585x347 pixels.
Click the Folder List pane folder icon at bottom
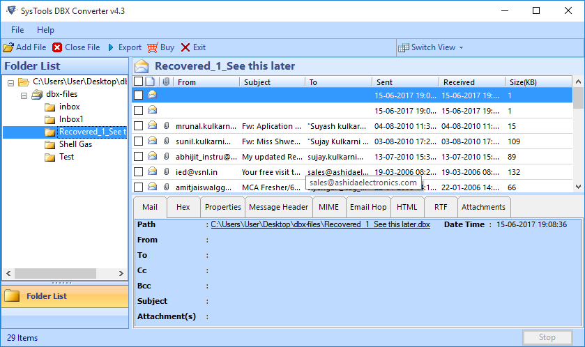point(12,295)
